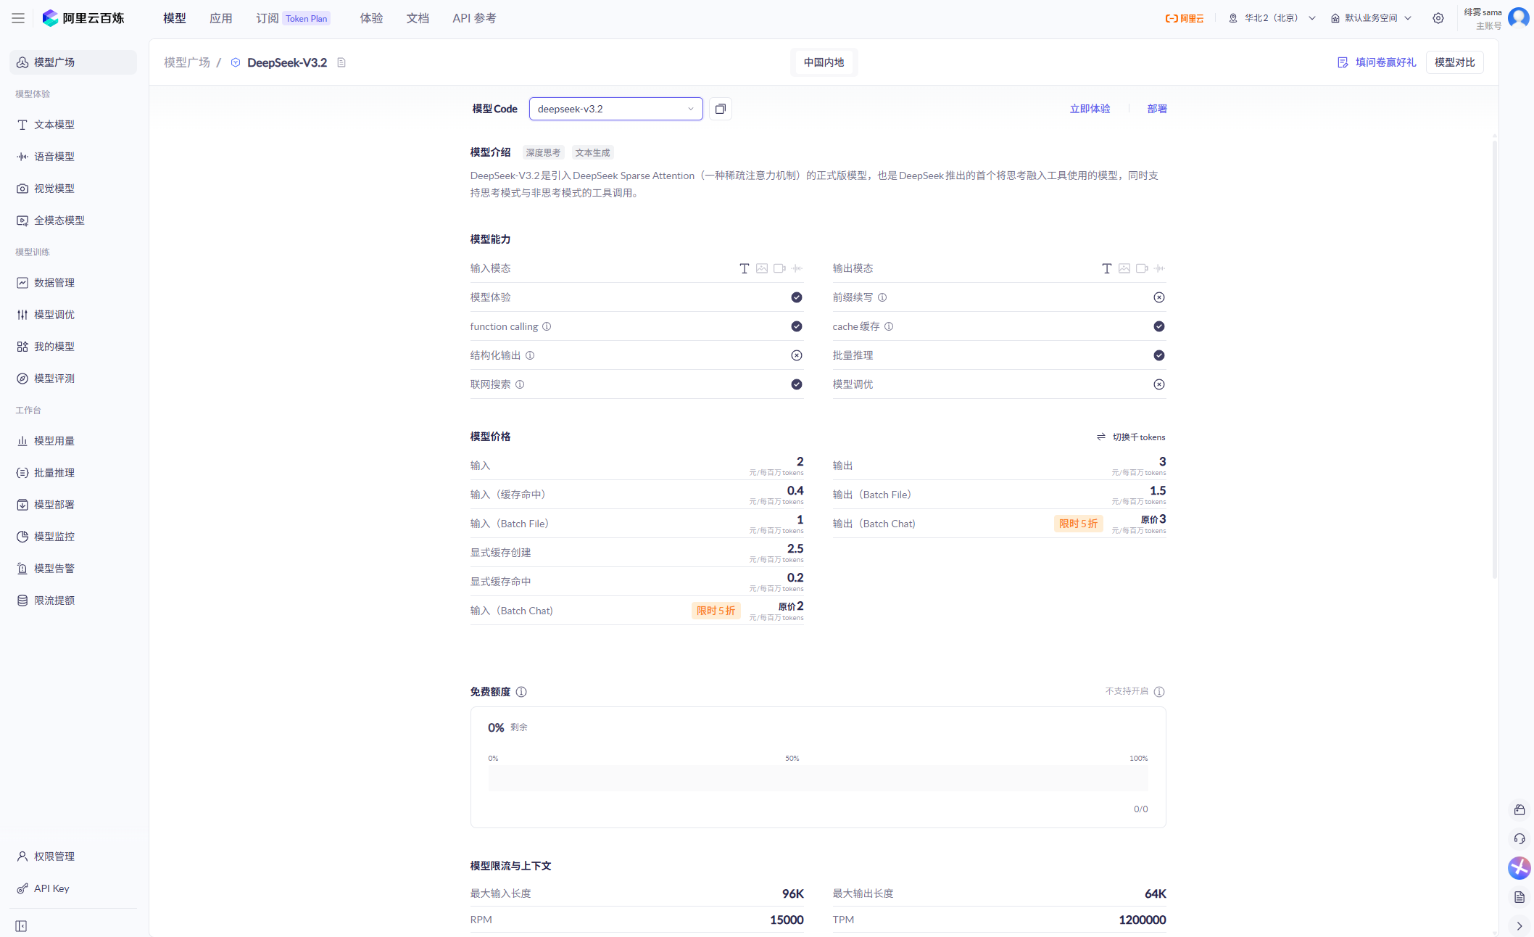Open 文本模型 in the sidebar
Image resolution: width=1534 pixels, height=937 pixels.
click(x=73, y=125)
